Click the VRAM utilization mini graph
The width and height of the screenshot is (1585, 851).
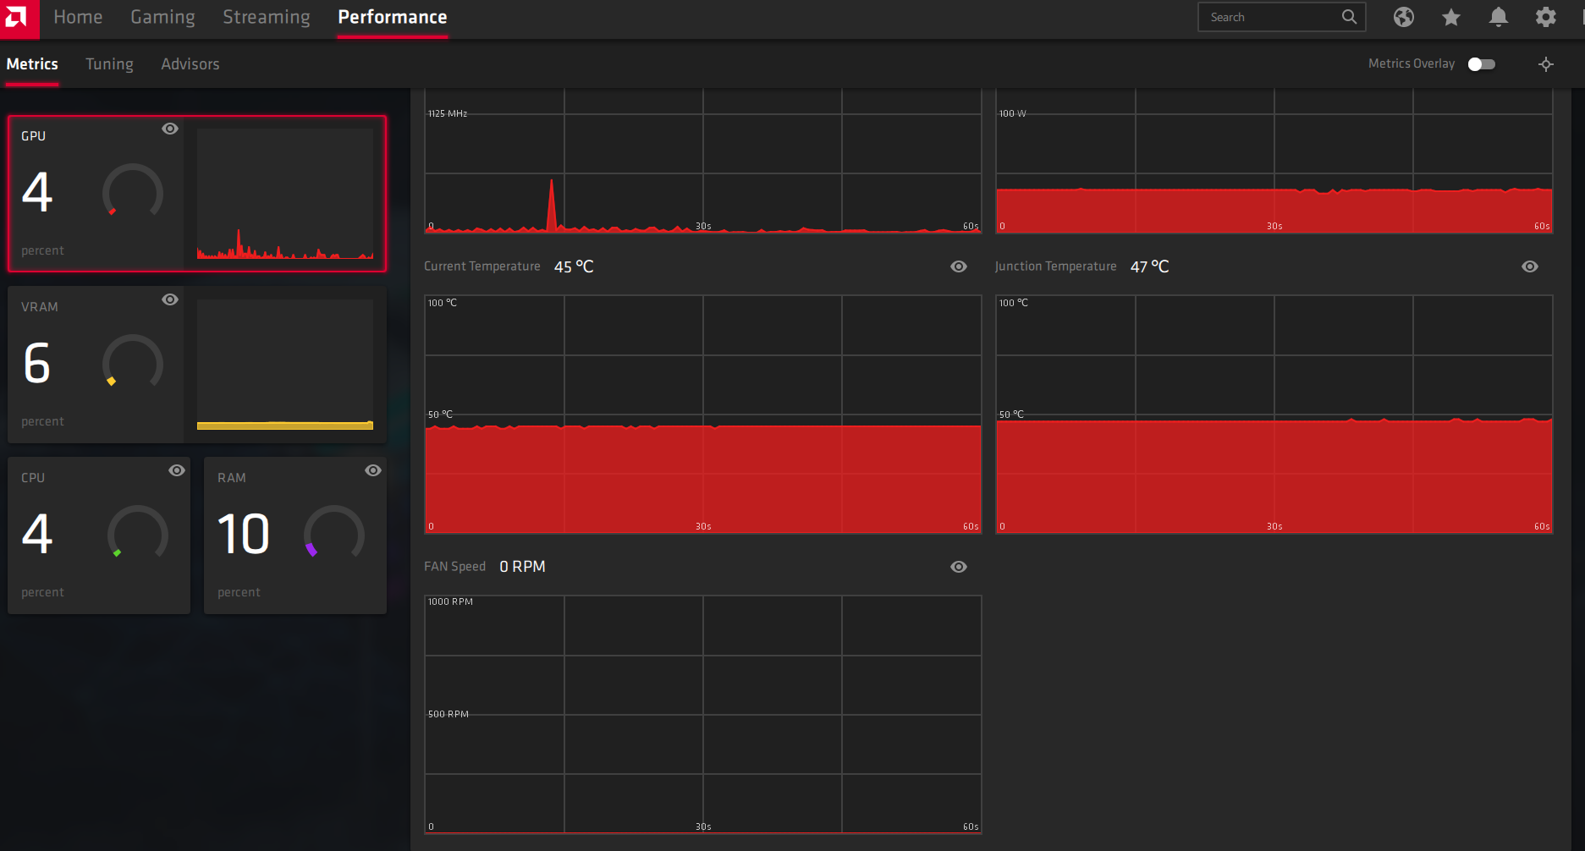285,365
